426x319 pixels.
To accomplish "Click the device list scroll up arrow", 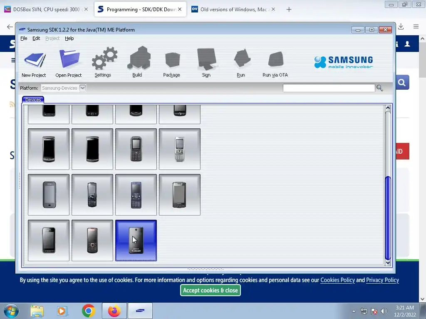I will [388, 108].
